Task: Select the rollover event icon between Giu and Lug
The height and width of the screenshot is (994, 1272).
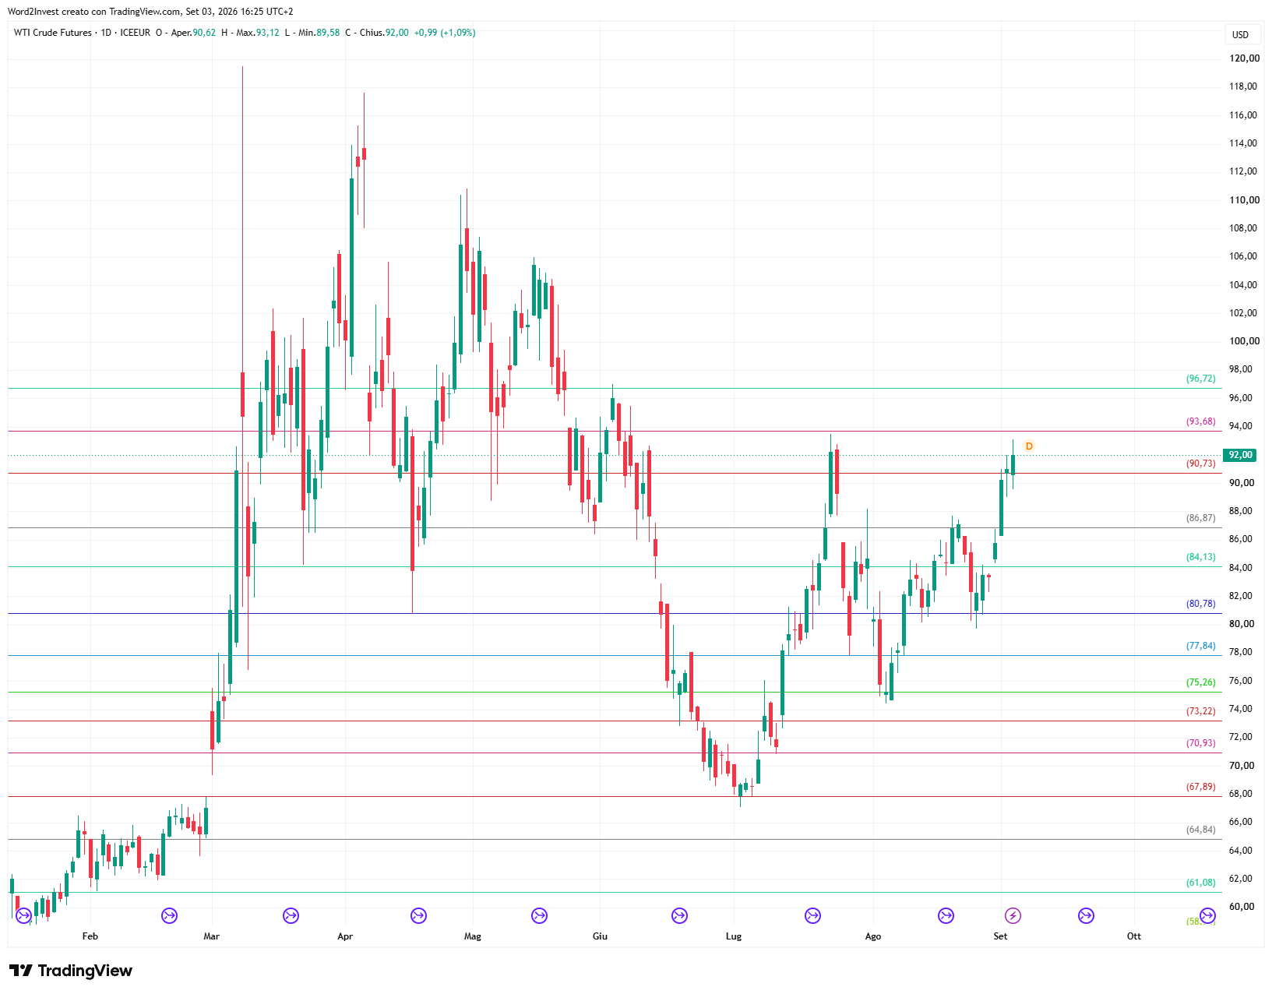Action: click(679, 915)
